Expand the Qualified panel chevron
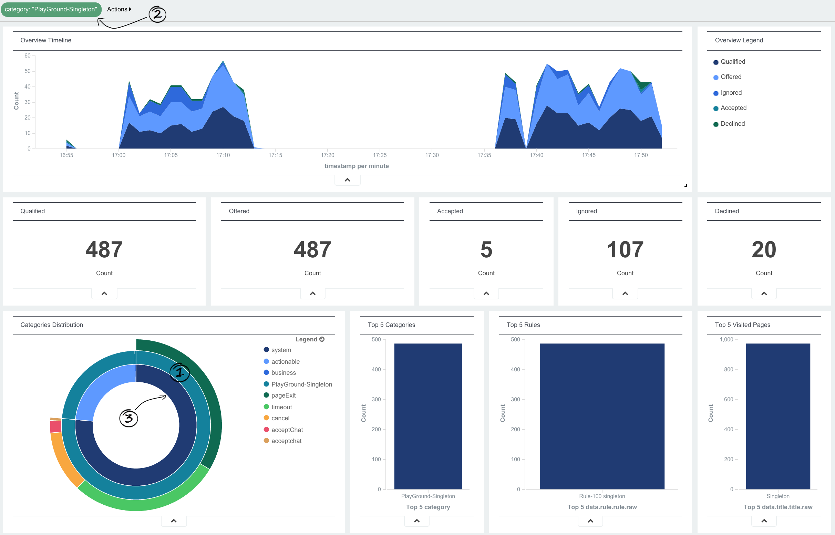This screenshot has width=835, height=535. click(x=104, y=294)
